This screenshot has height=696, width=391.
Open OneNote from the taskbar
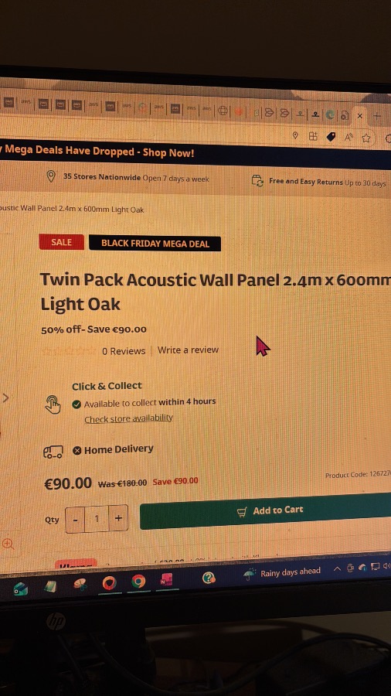pyautogui.click(x=166, y=580)
